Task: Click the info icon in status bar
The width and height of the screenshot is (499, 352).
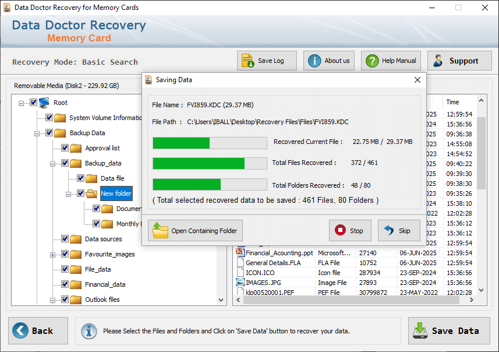Action: point(89,331)
